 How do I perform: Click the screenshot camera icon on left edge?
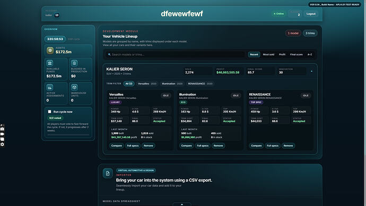coord(2,129)
